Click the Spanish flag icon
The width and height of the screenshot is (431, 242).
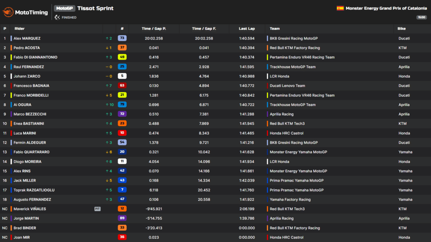(x=340, y=8)
